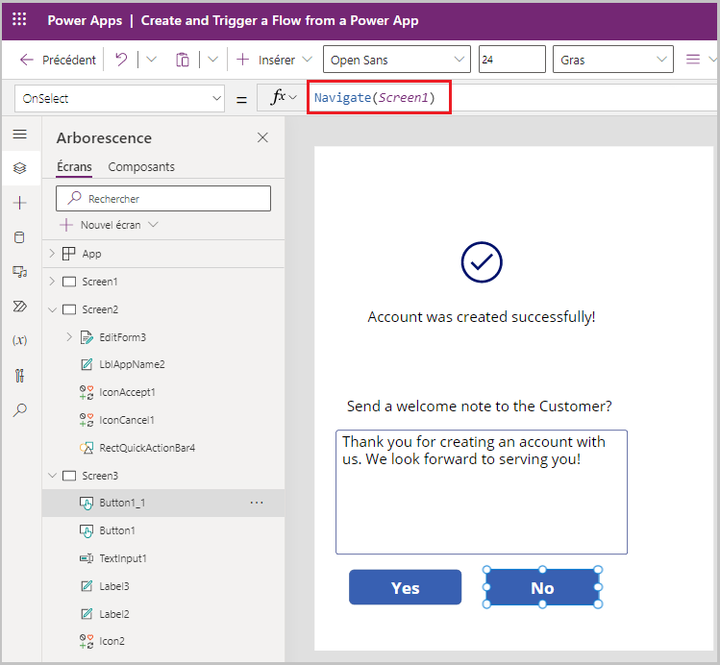Image resolution: width=720 pixels, height=665 pixels.
Task: Select Label2 in the tree
Action: [x=114, y=614]
